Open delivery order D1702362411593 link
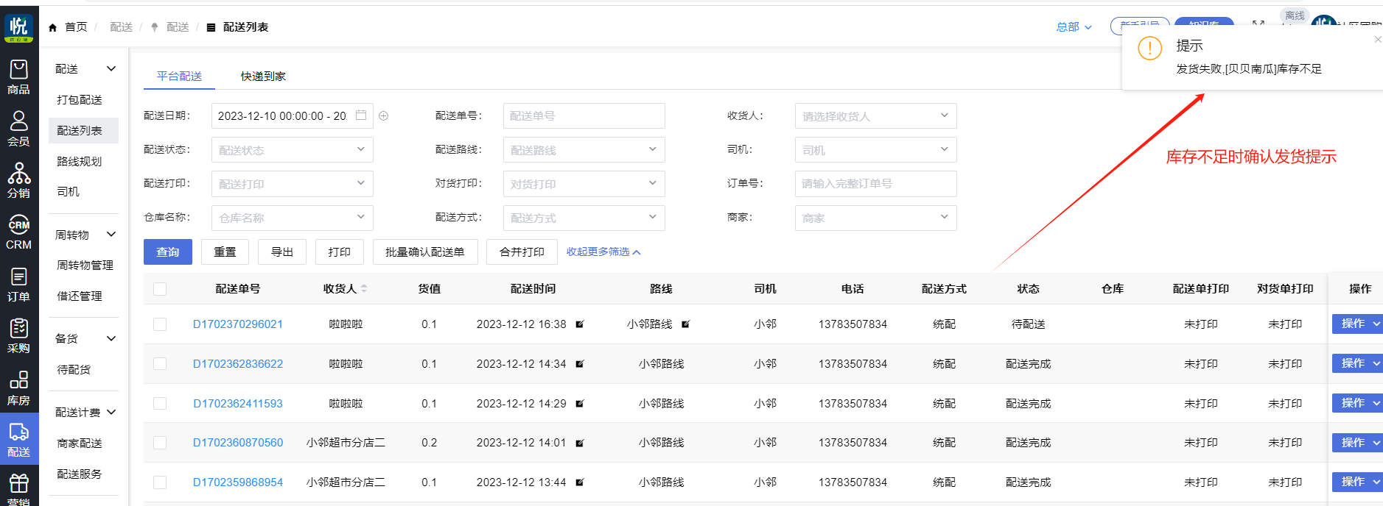Image resolution: width=1383 pixels, height=506 pixels. [238, 404]
